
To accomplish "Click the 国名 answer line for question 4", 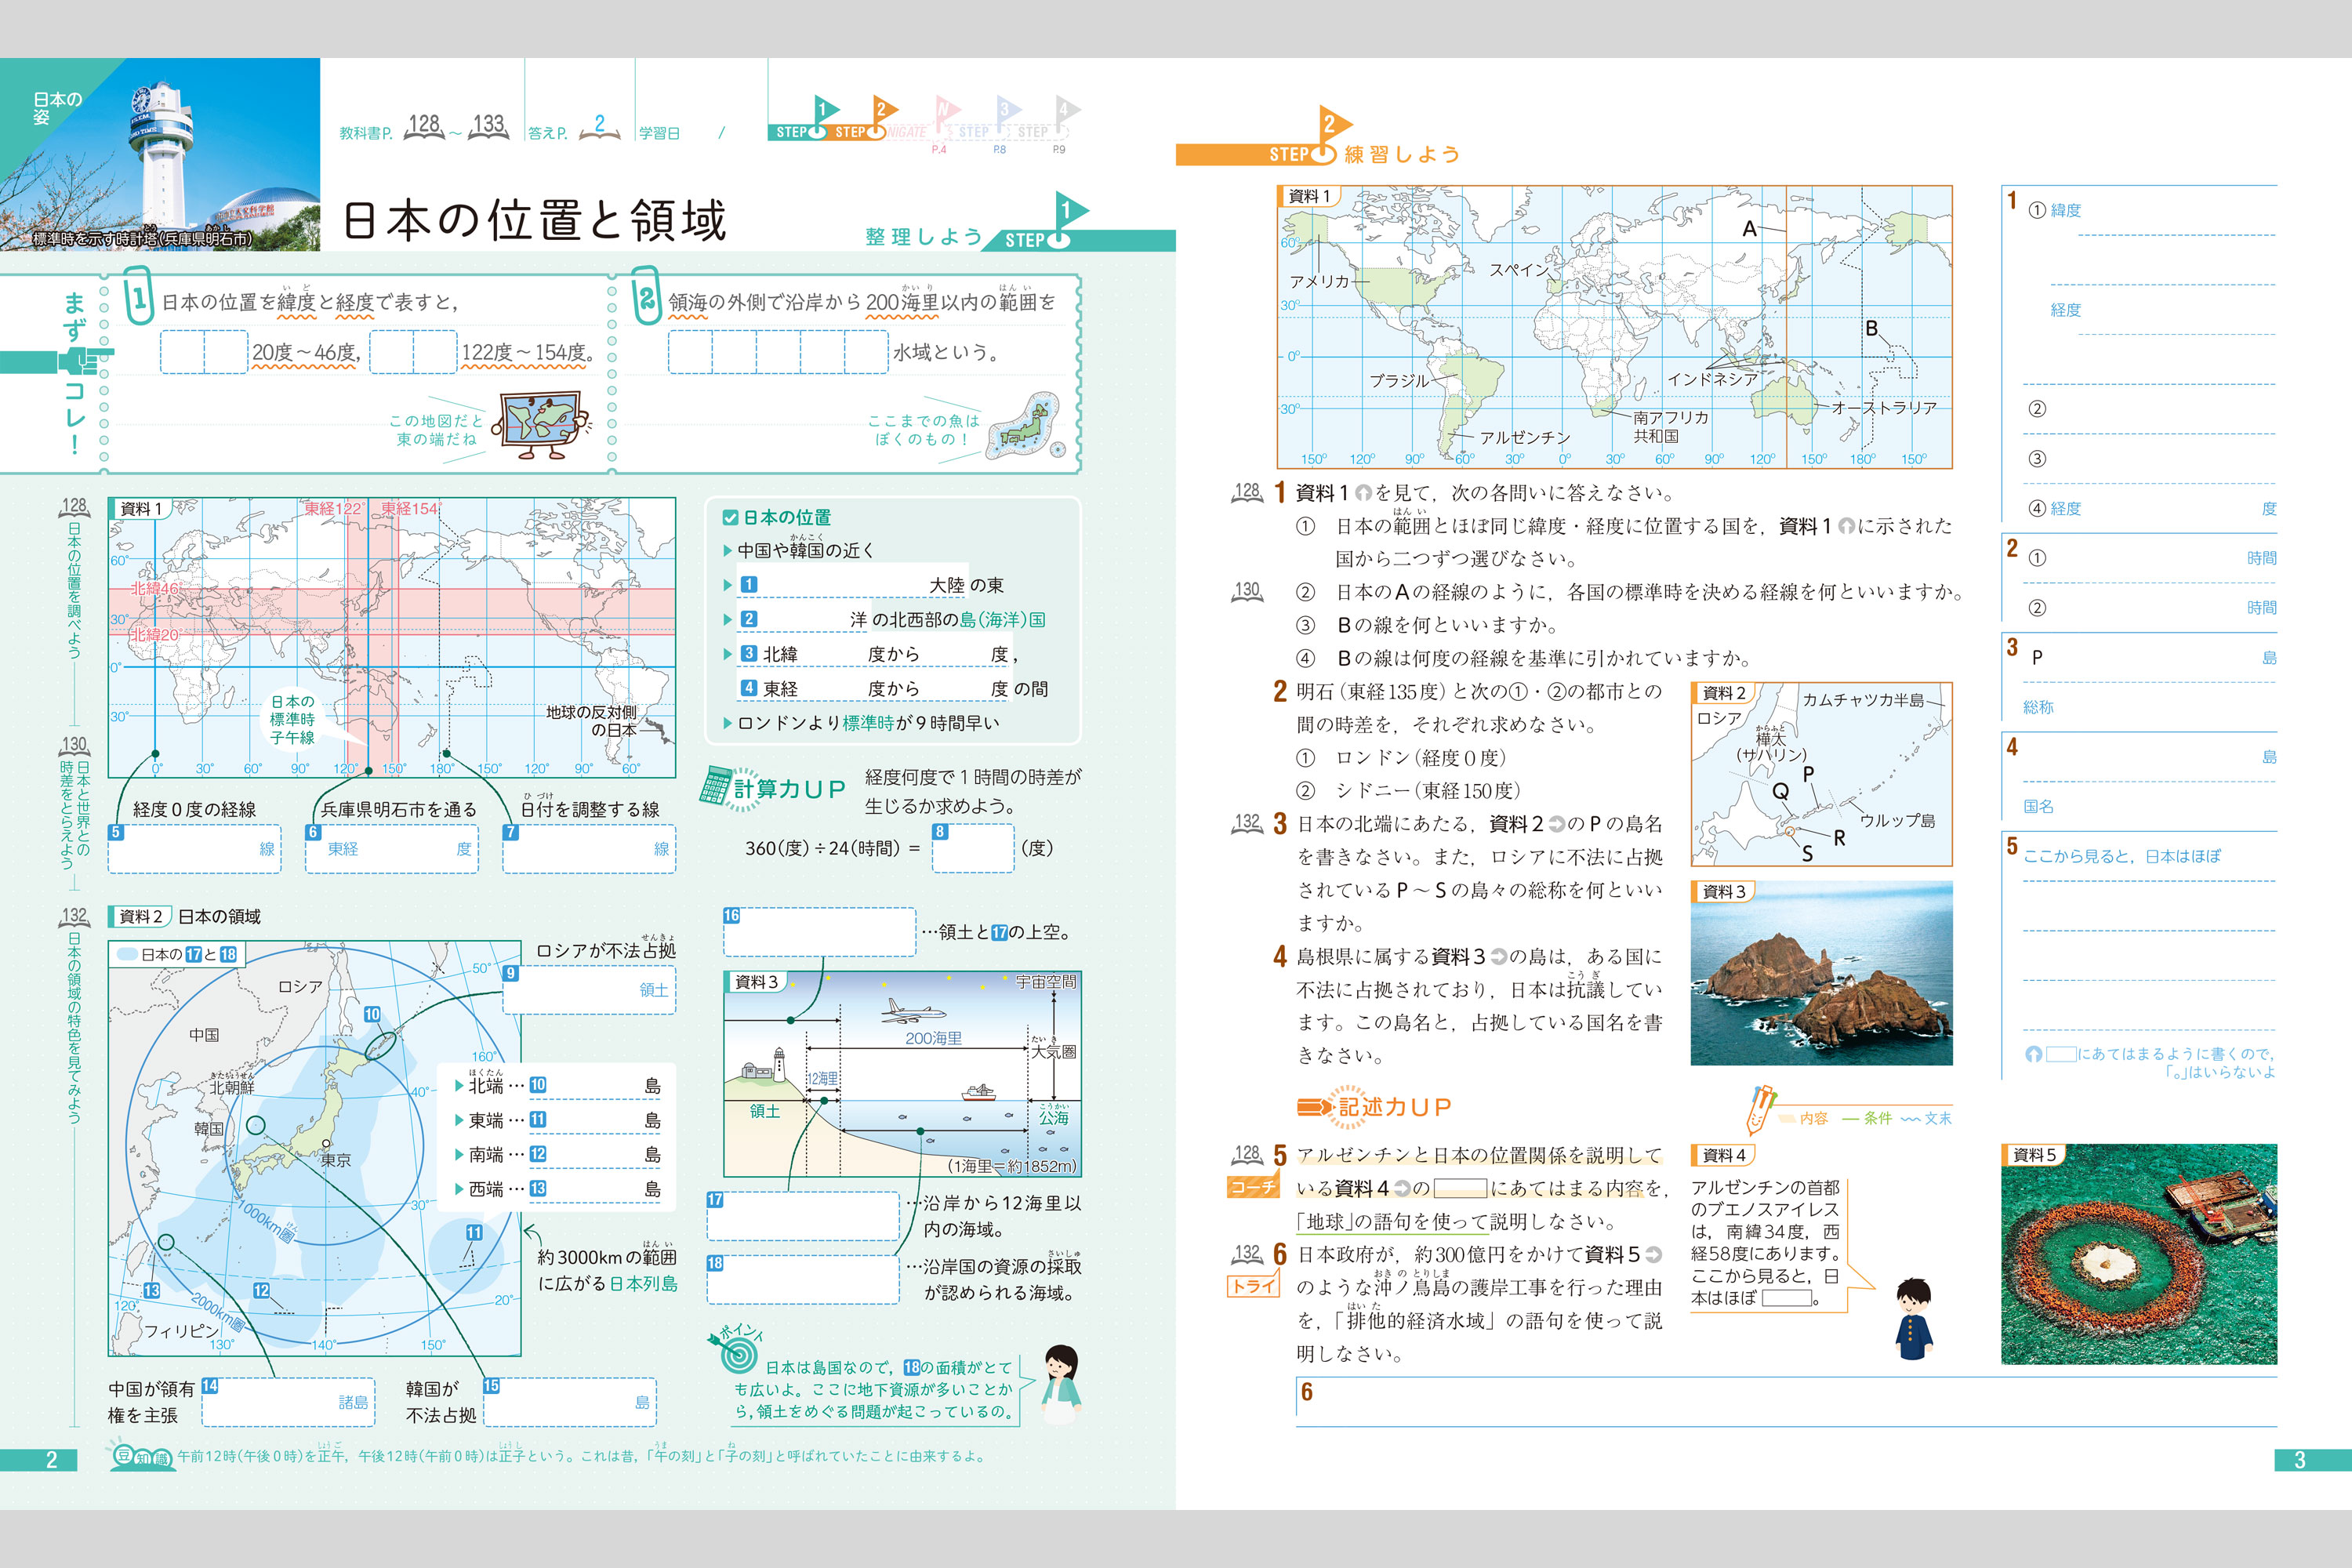I will (2149, 806).
